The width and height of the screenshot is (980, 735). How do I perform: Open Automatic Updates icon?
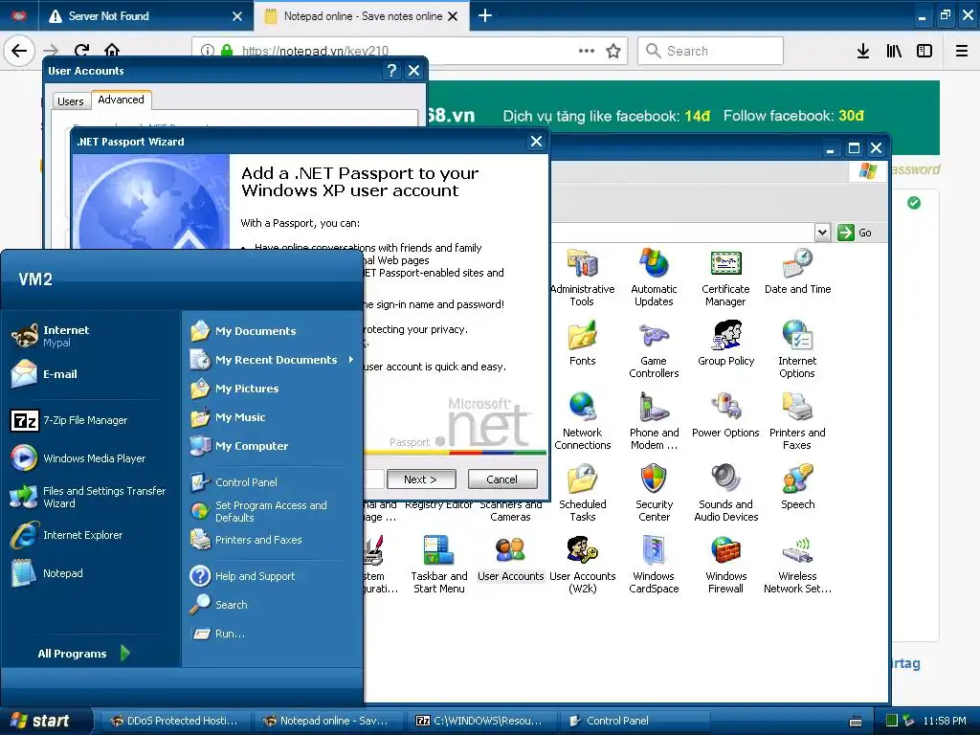[654, 278]
